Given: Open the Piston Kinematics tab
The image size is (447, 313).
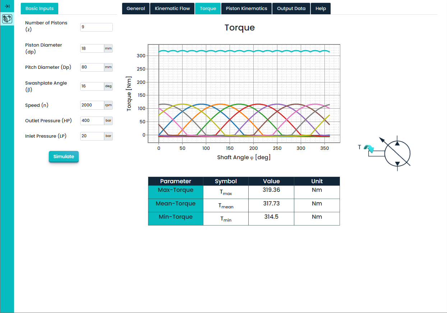Looking at the screenshot, I should (246, 9).
